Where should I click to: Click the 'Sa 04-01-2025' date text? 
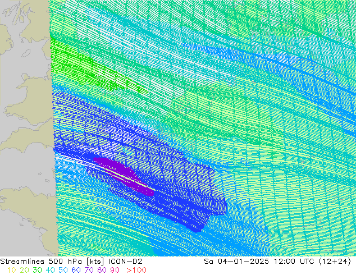tap(236, 262)
